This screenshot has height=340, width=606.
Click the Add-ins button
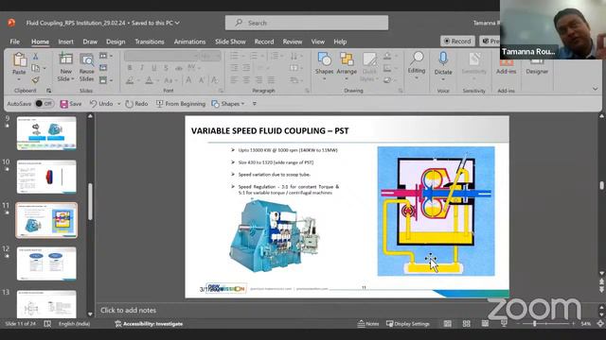point(506,66)
